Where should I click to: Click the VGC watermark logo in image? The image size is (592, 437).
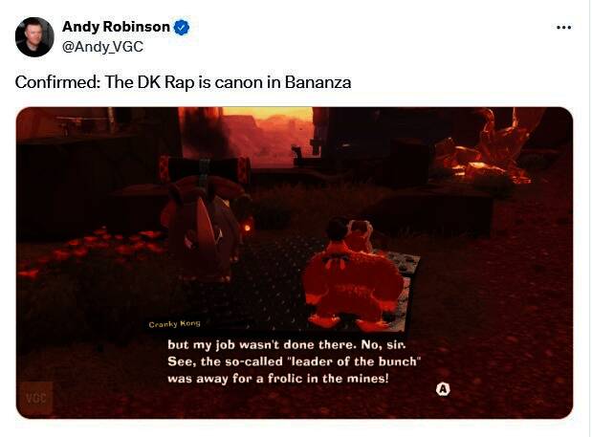tap(36, 398)
